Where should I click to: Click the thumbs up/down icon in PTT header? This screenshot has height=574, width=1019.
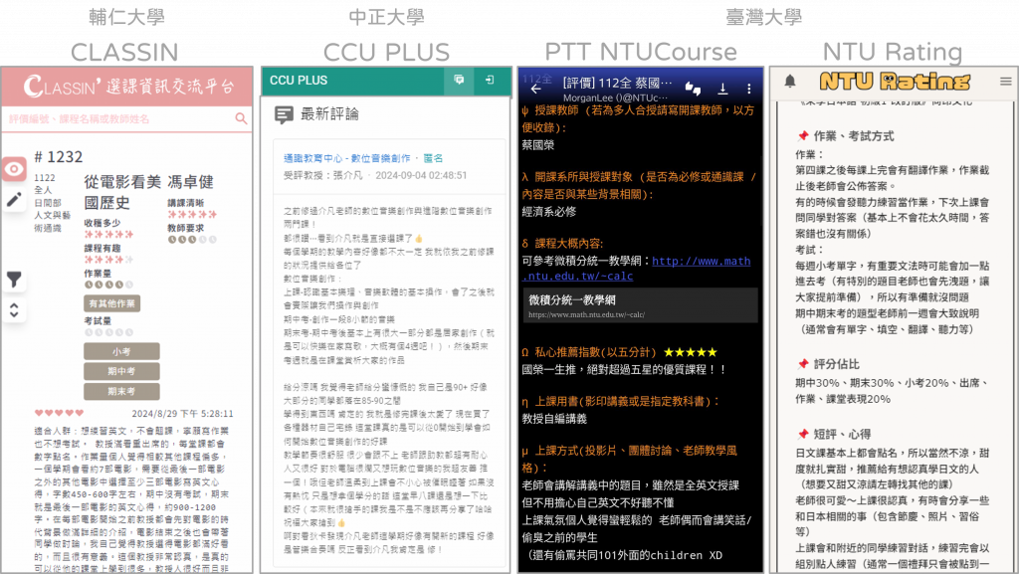pos(693,89)
